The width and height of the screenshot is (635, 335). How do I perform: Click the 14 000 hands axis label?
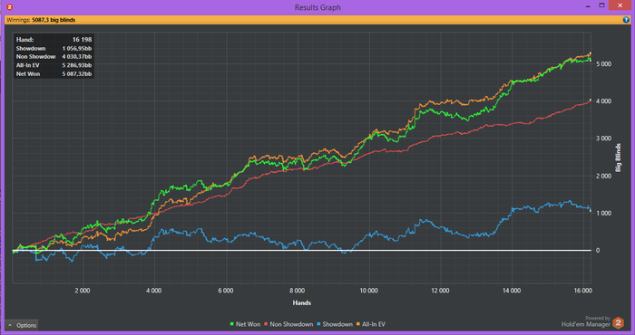512,291
